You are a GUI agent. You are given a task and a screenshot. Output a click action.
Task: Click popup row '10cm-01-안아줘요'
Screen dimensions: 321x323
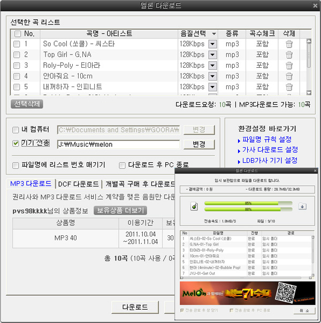(x=246, y=256)
